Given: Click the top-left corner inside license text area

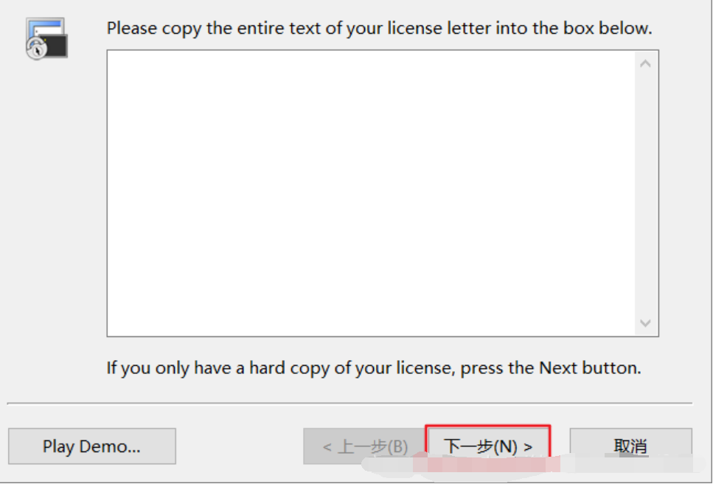Looking at the screenshot, I should 116,59.
